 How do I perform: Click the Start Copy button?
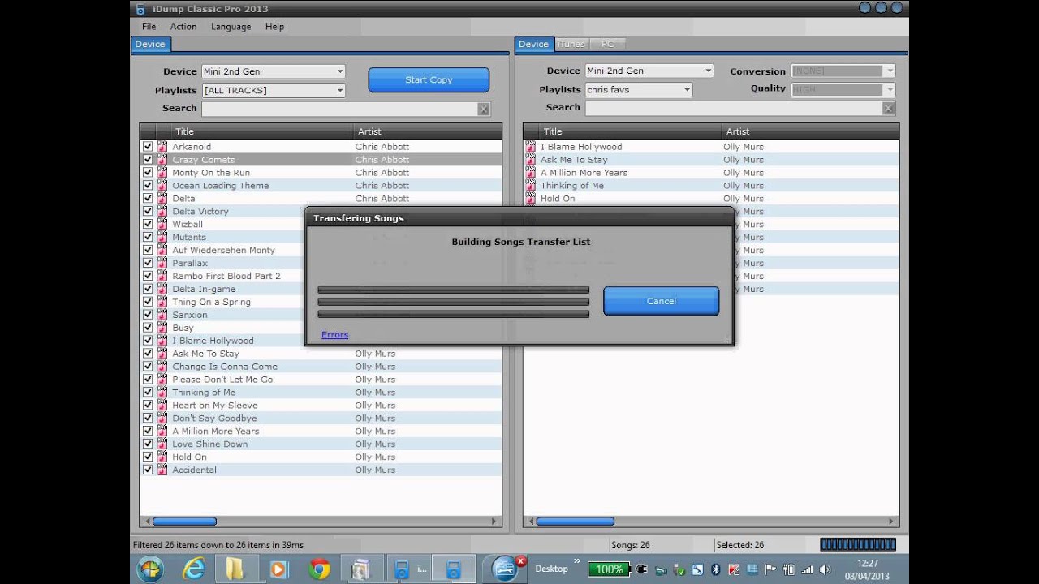coord(429,79)
